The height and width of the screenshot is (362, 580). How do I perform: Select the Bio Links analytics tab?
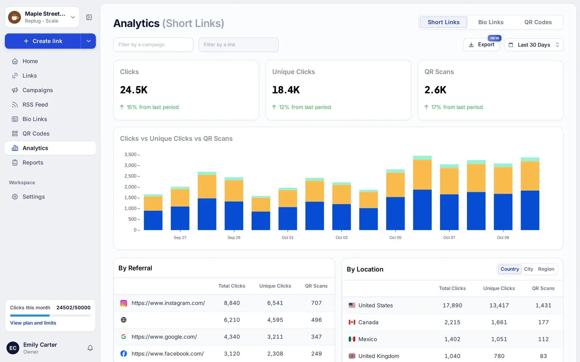491,22
